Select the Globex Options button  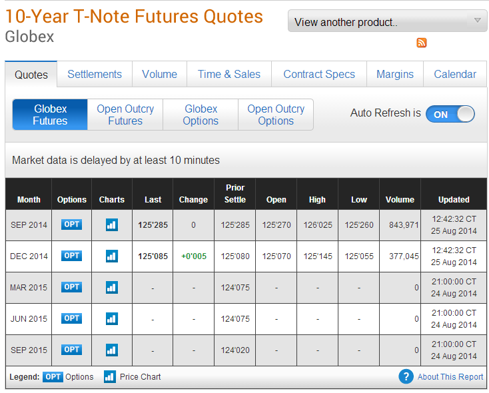201,115
